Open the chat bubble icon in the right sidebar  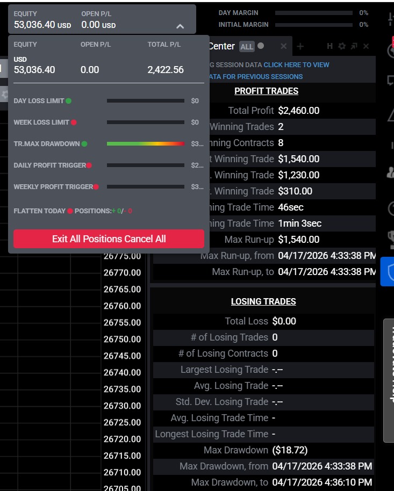point(391,81)
